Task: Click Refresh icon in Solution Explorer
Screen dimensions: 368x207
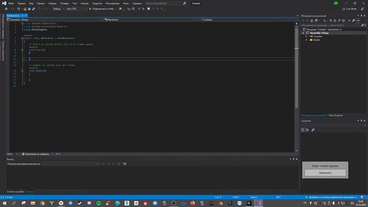Action: tap(335, 21)
